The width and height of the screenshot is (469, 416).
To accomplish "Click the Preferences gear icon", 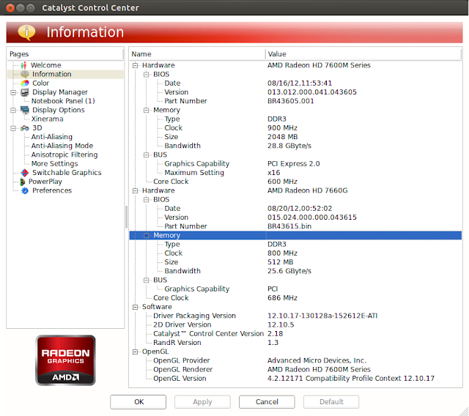I will pyautogui.click(x=25, y=190).
